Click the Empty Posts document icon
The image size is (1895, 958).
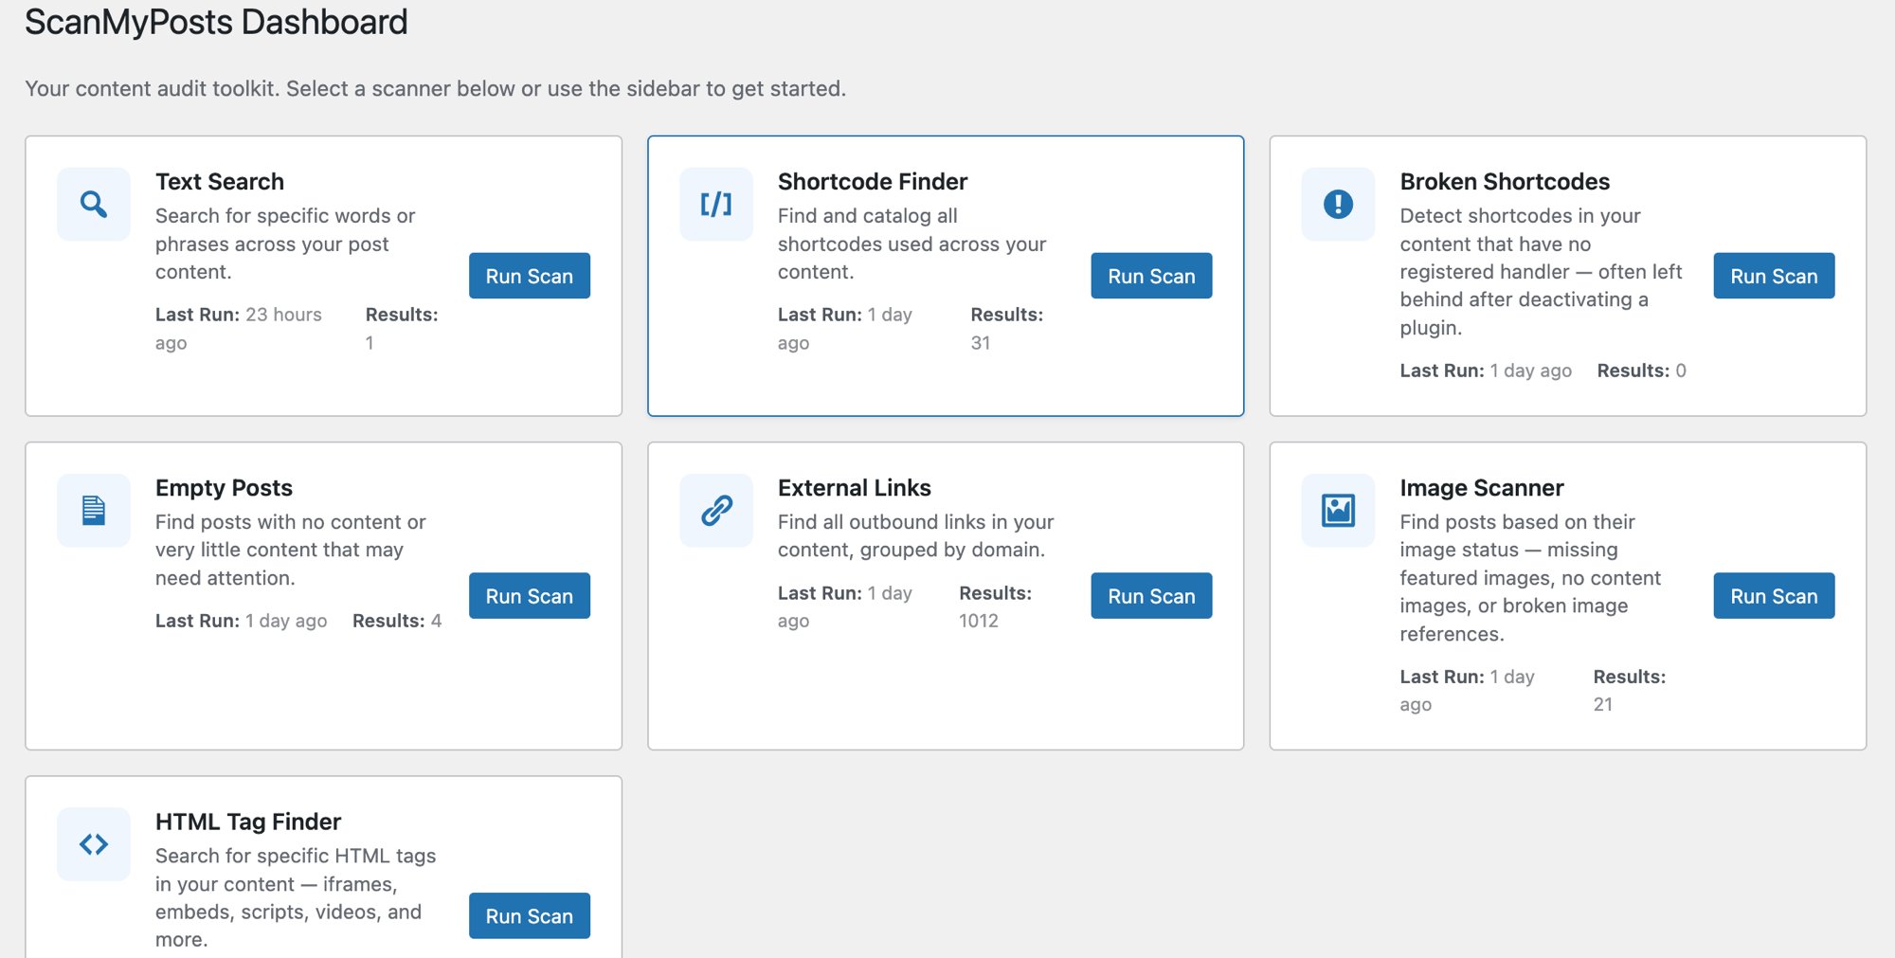click(x=93, y=510)
